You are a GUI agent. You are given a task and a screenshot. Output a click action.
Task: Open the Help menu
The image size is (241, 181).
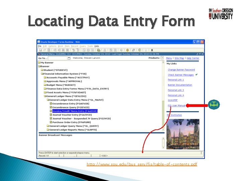[96, 46]
